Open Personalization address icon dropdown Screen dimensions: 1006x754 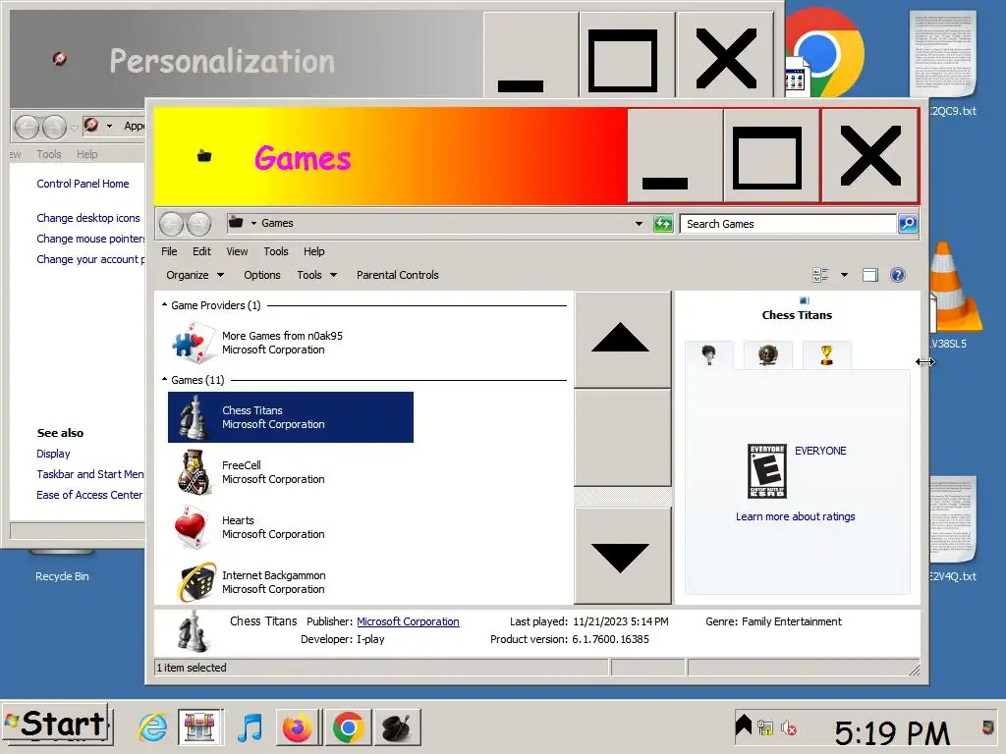point(109,126)
